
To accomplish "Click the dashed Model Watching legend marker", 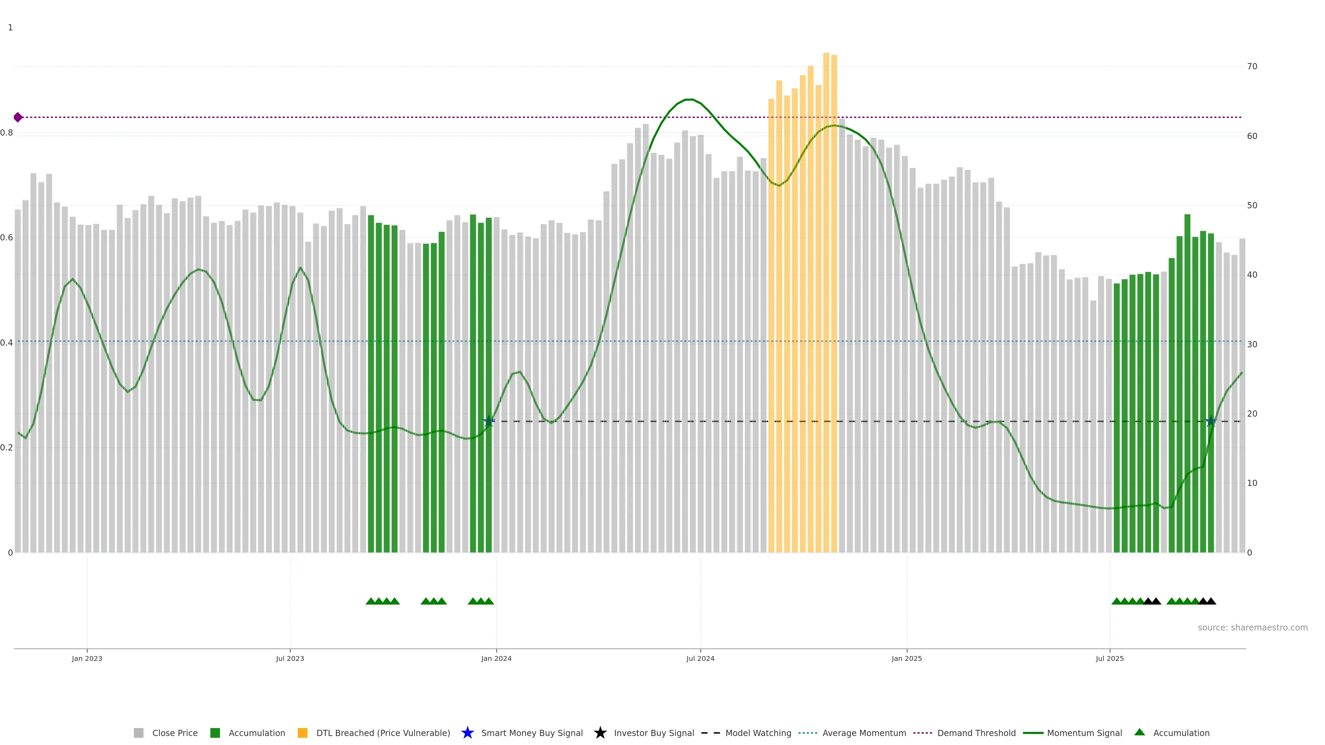I will tap(710, 733).
